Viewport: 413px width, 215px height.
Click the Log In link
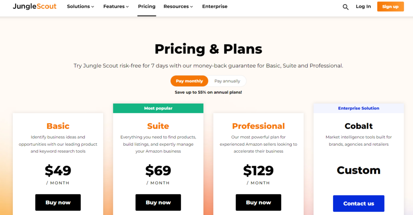click(x=363, y=6)
